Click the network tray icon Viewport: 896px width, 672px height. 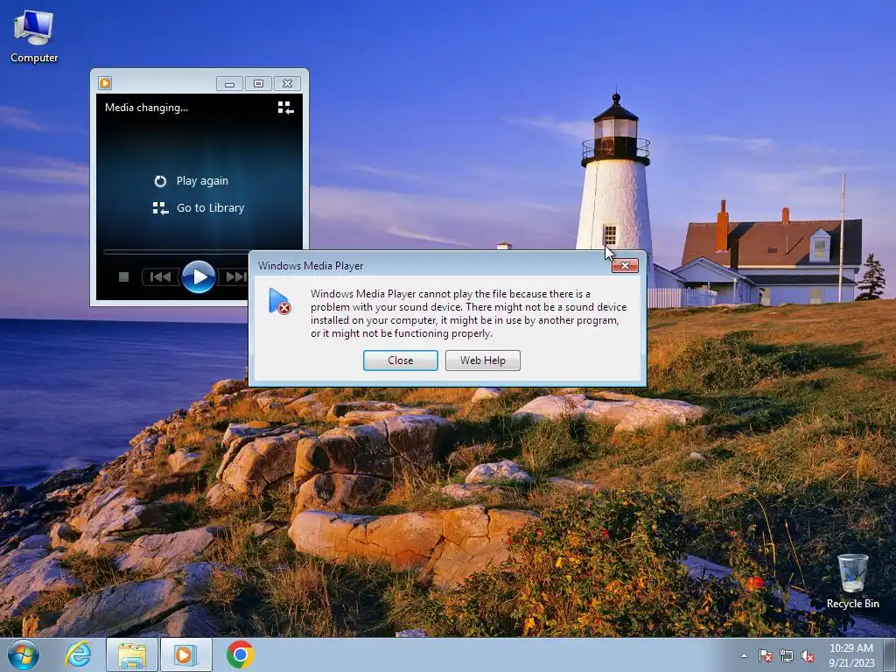(x=787, y=656)
